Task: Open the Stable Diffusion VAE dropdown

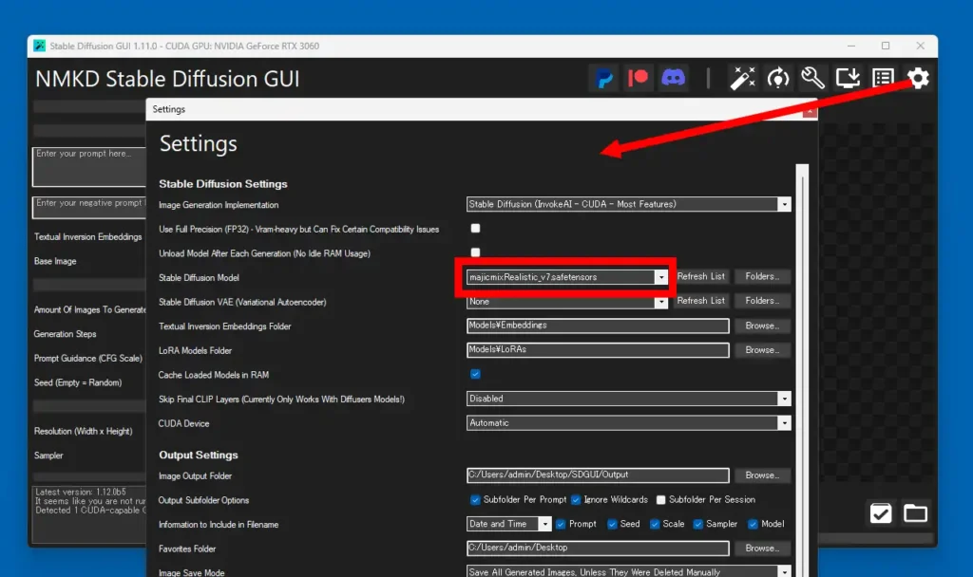Action: pyautogui.click(x=567, y=301)
